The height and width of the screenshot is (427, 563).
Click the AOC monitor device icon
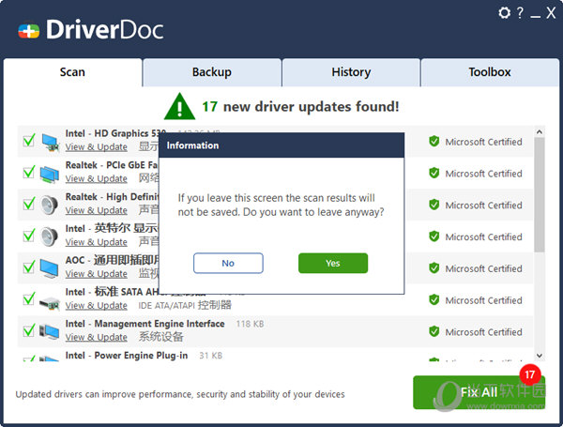click(x=49, y=268)
